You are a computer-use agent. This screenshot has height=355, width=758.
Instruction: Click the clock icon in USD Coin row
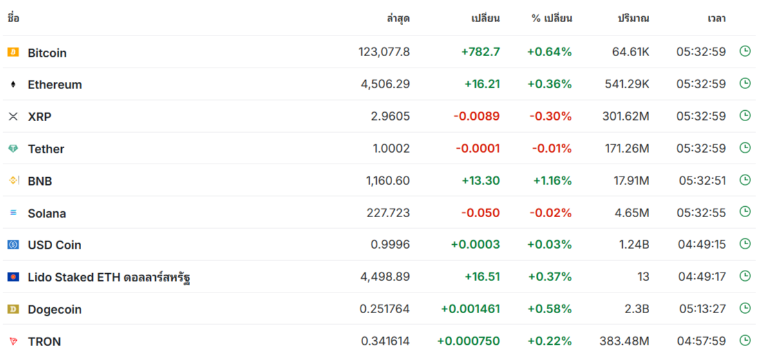745,244
